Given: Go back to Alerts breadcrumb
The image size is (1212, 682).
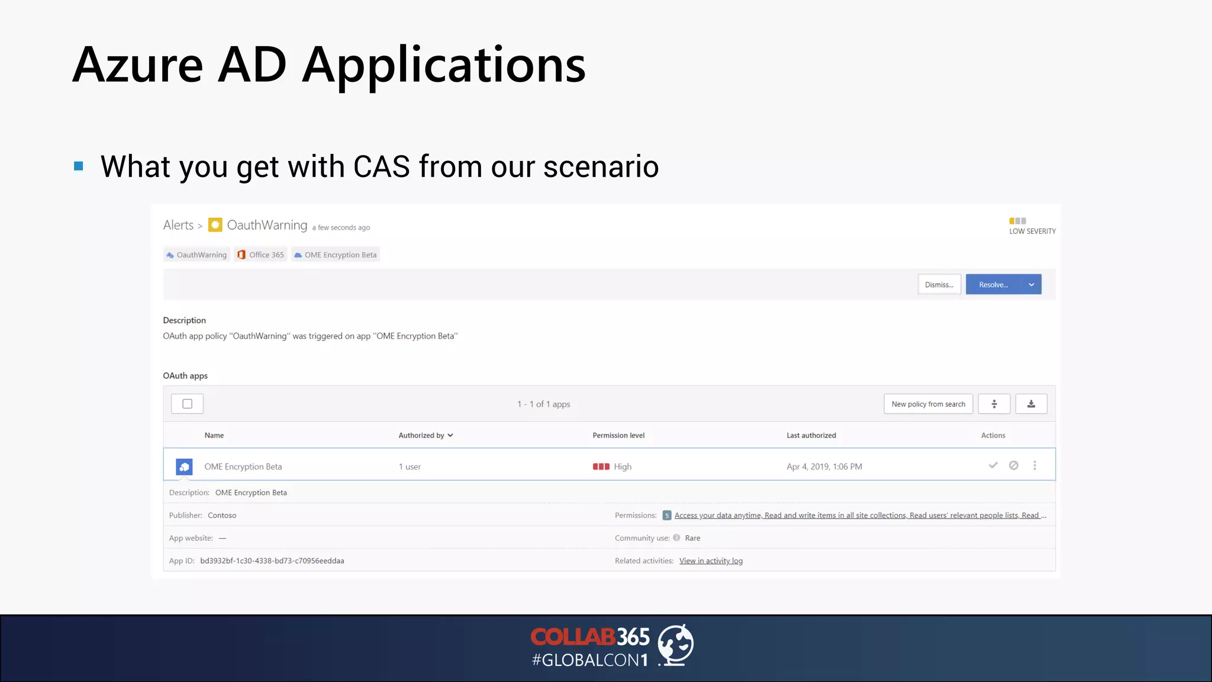Looking at the screenshot, I should point(178,225).
